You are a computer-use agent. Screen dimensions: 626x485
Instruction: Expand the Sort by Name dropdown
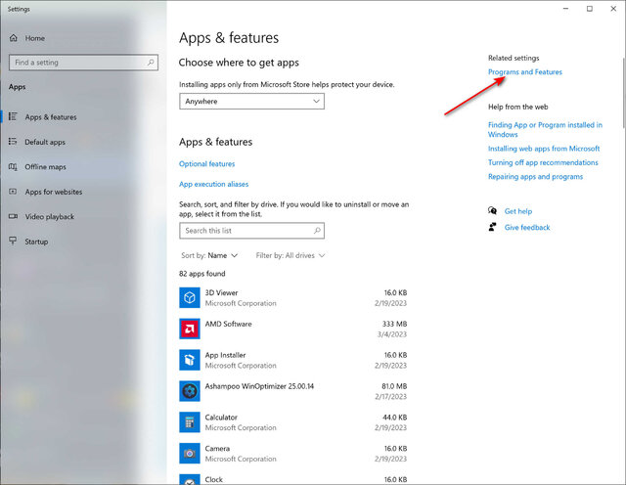[213, 255]
